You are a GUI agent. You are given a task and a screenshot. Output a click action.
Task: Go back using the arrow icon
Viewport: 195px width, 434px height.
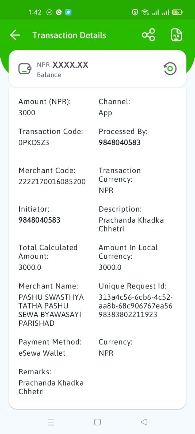tap(15, 35)
